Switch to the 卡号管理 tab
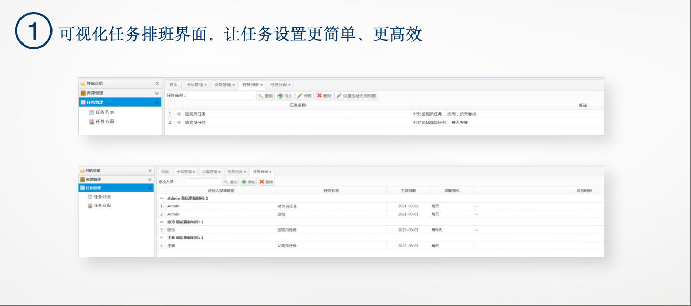Image resolution: width=691 pixels, height=306 pixels. coord(195,85)
